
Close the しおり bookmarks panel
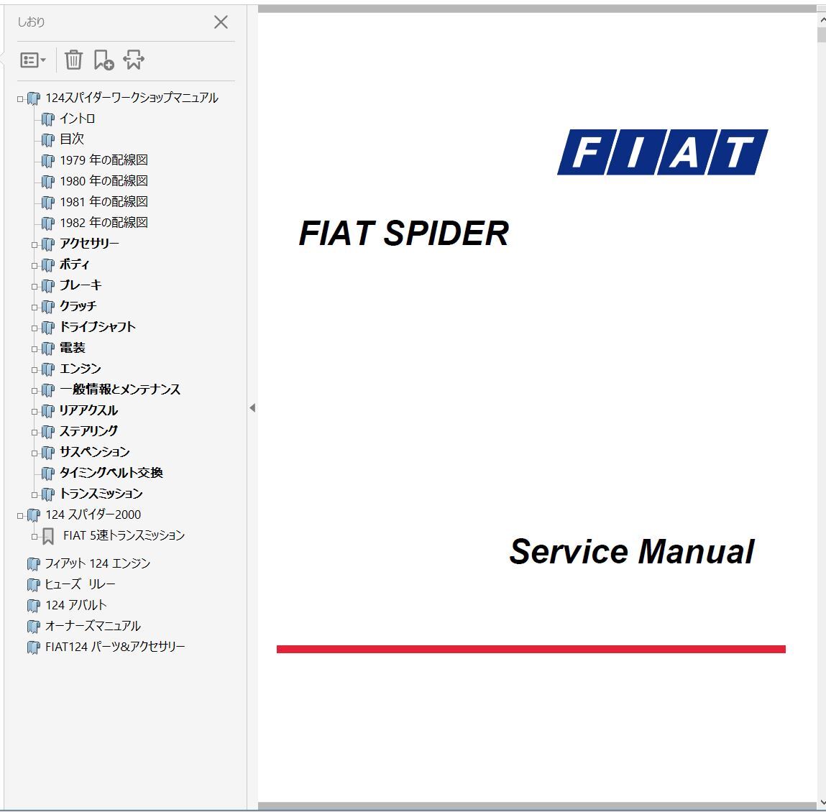[221, 22]
